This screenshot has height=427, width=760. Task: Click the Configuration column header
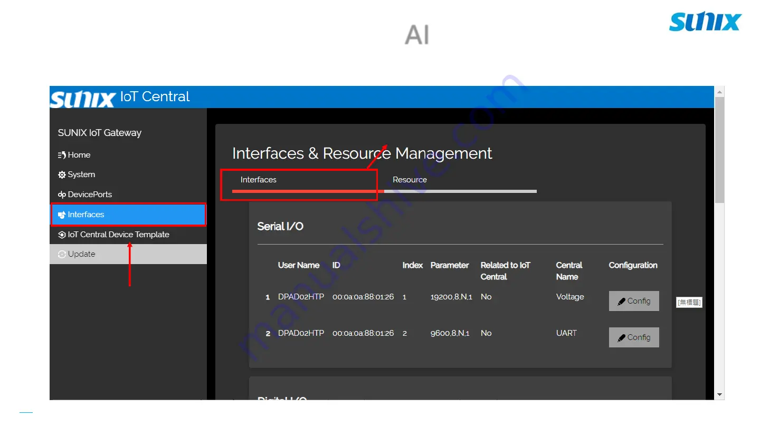[633, 265]
